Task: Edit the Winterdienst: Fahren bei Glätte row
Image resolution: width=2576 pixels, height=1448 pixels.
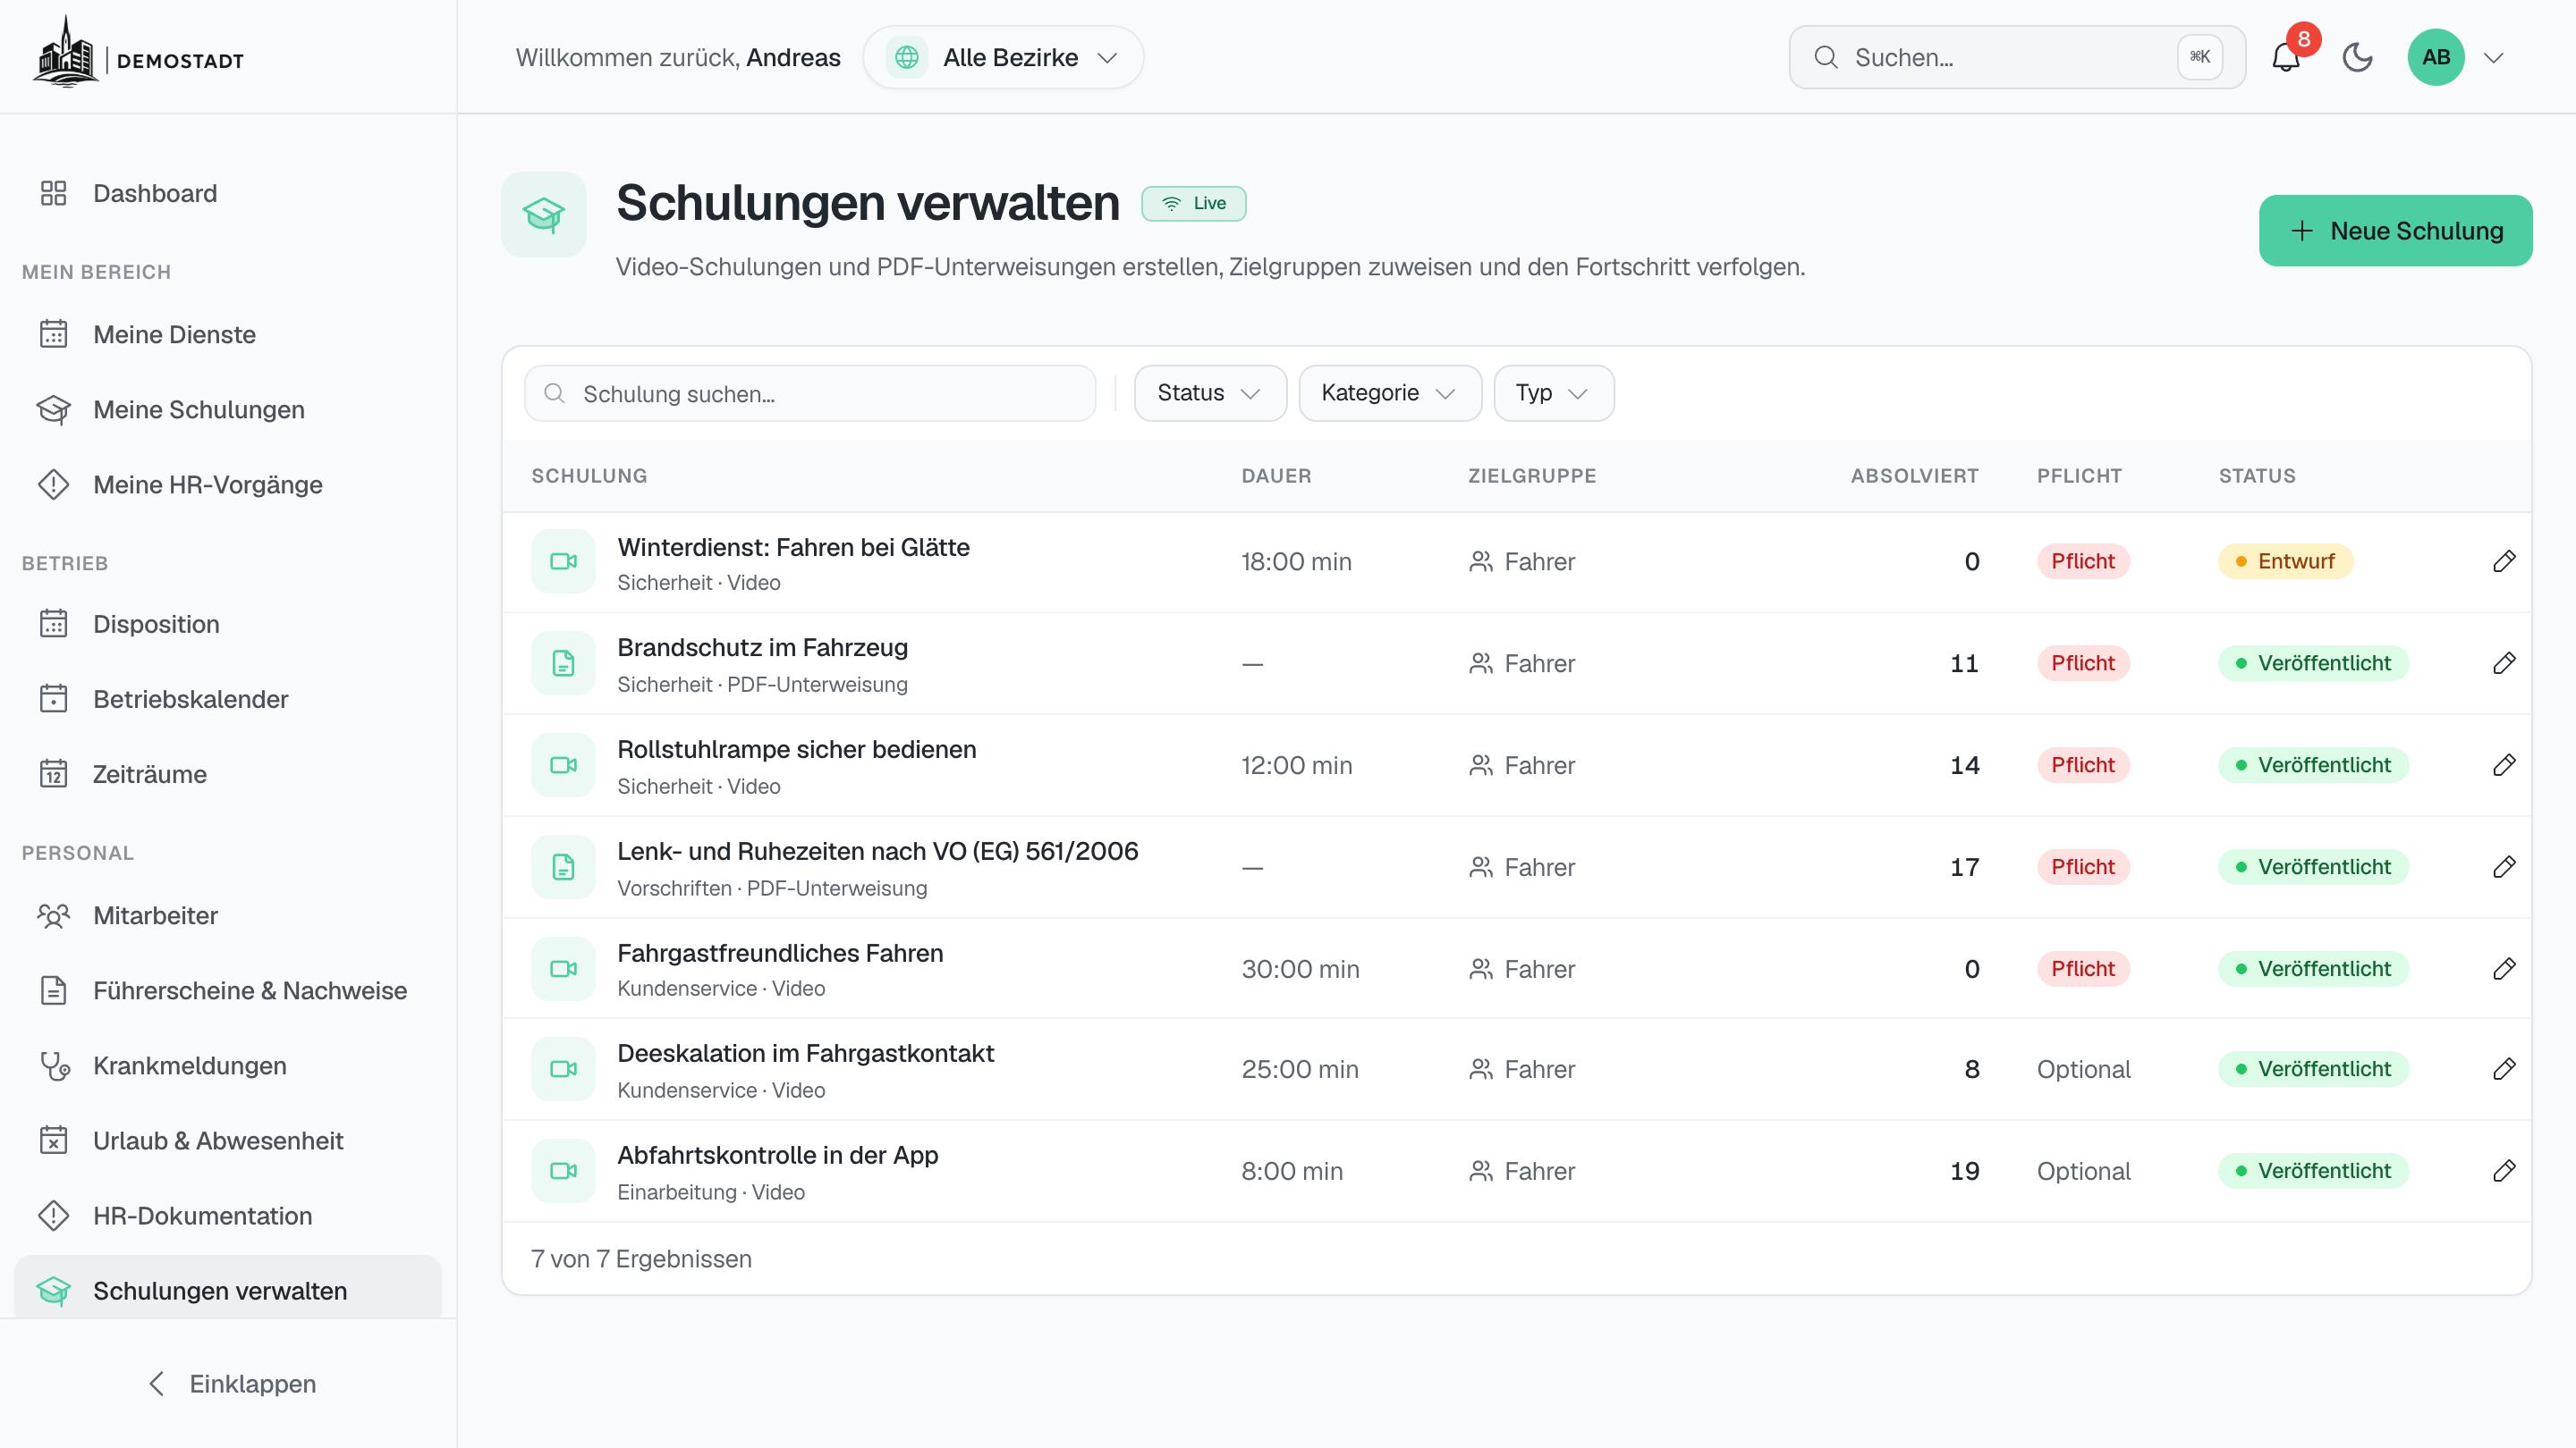Action: coord(2504,561)
